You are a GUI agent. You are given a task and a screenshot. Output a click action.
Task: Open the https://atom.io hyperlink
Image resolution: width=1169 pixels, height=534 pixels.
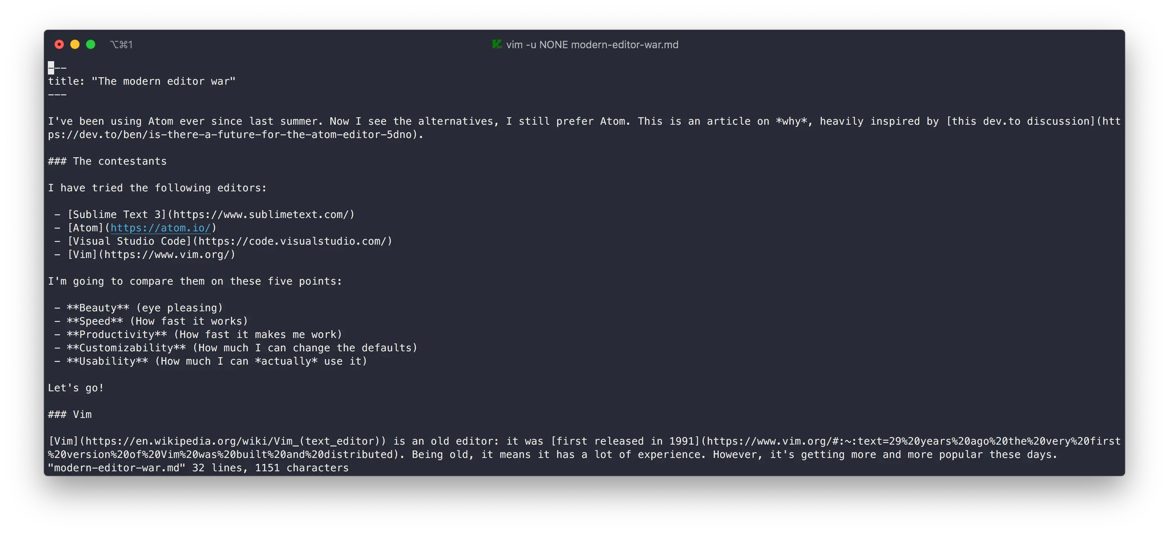click(x=161, y=228)
